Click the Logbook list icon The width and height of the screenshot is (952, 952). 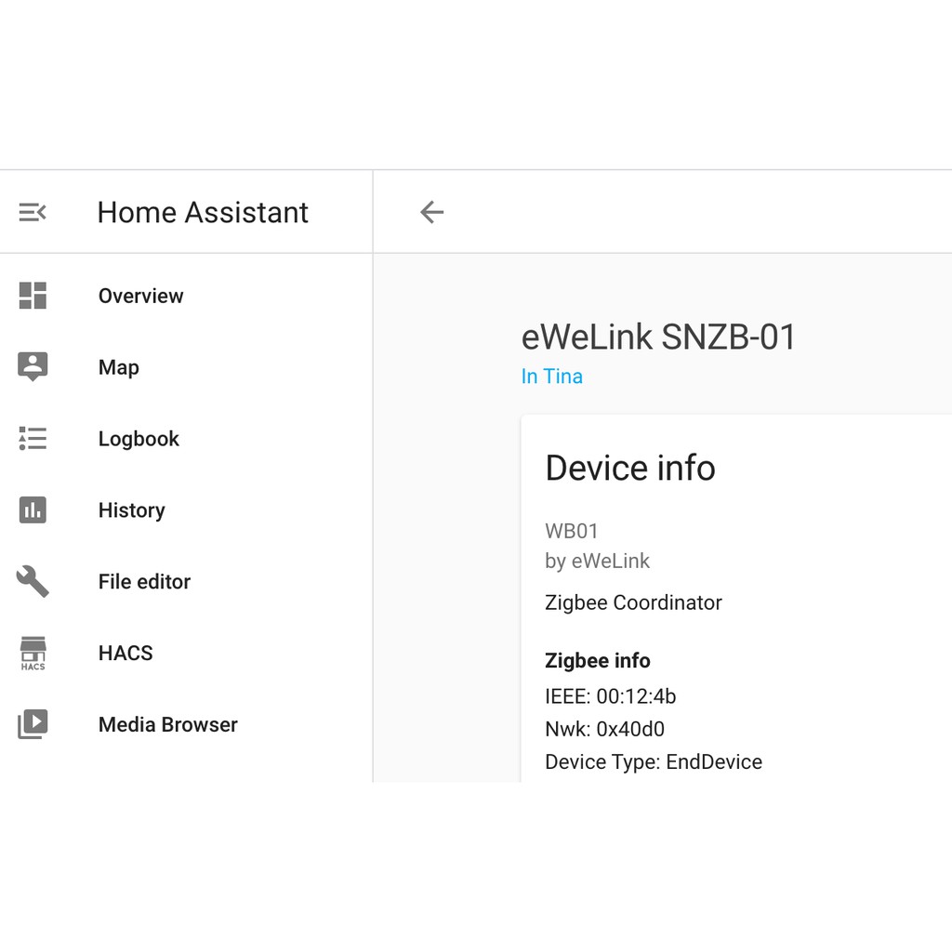[33, 439]
